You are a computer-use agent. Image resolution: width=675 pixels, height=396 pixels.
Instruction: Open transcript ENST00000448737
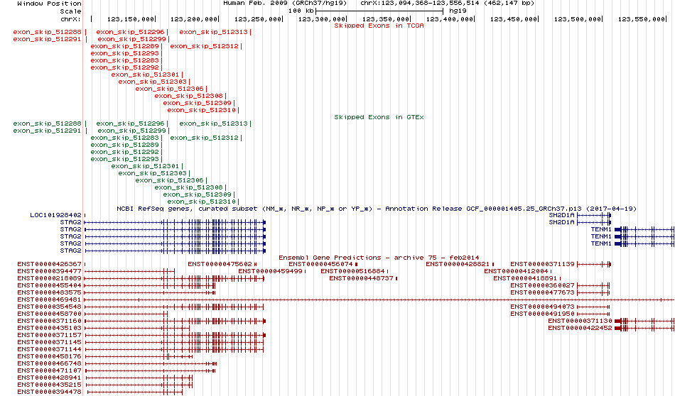[x=361, y=279]
